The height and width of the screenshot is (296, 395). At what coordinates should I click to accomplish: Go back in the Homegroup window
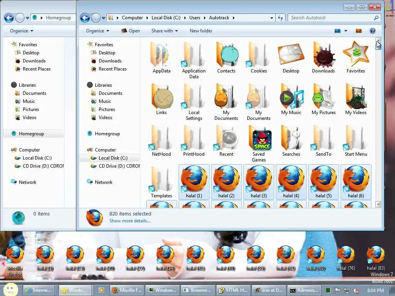(x=9, y=18)
